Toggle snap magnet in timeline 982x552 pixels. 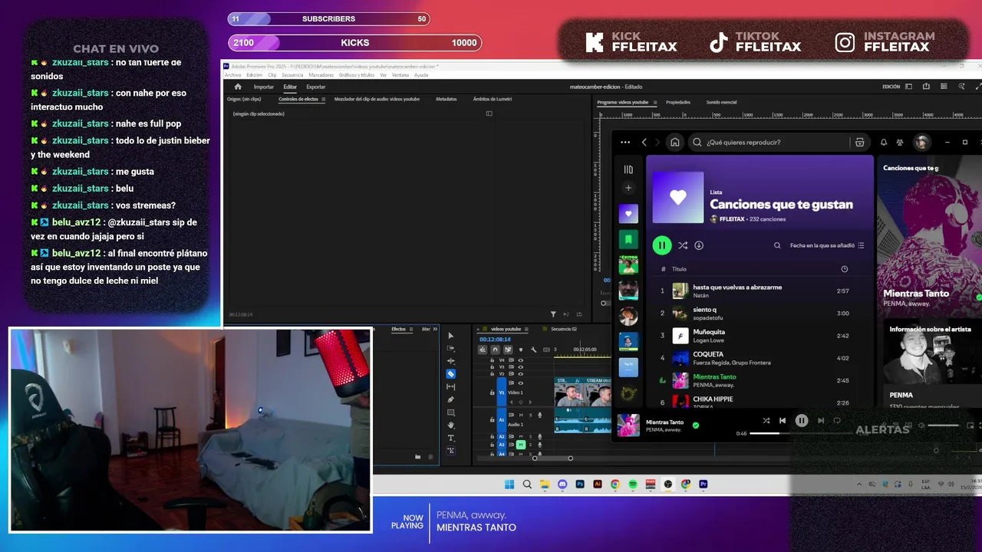(495, 350)
